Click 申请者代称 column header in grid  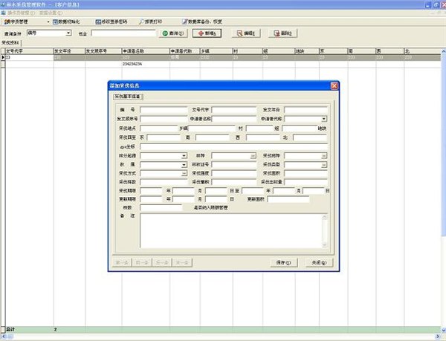pyautogui.click(x=185, y=51)
